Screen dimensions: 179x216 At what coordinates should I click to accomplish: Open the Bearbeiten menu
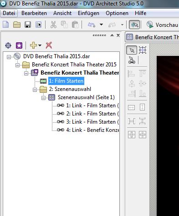(x=34, y=13)
